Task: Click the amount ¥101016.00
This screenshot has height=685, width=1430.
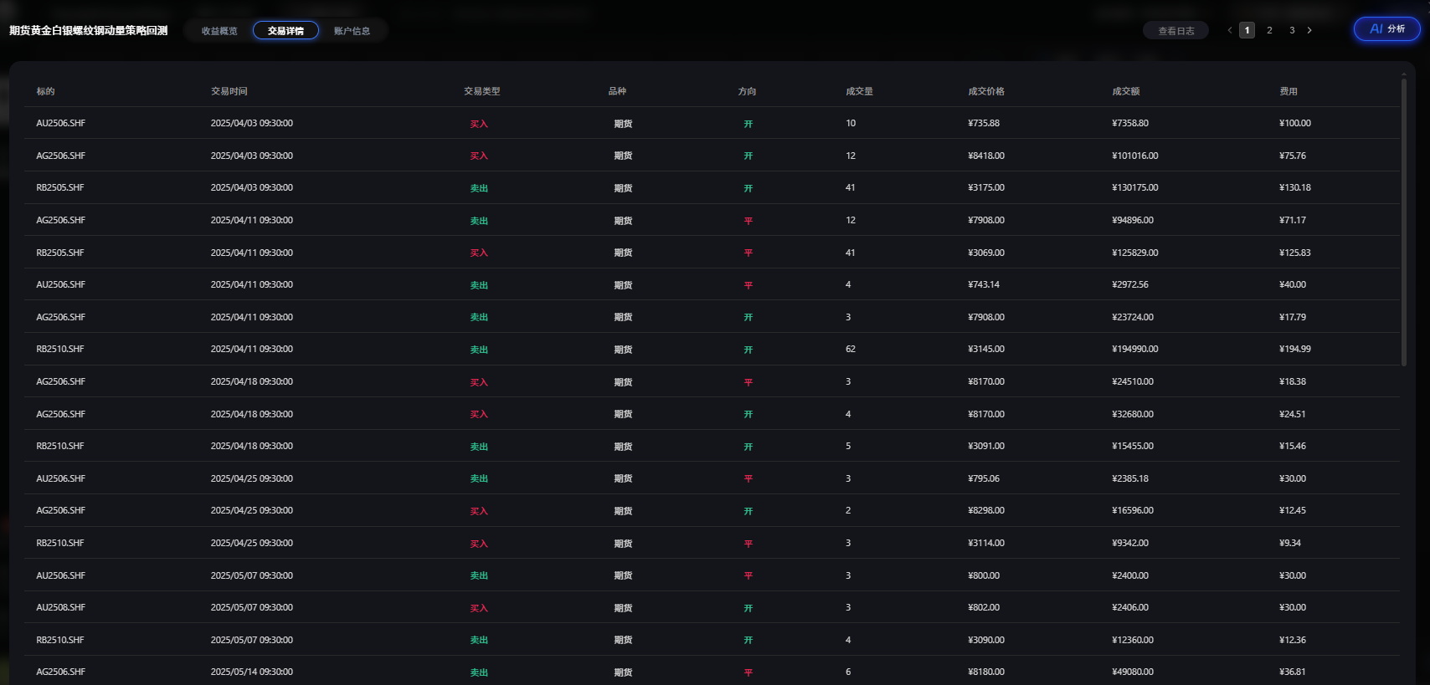Action: click(1135, 156)
